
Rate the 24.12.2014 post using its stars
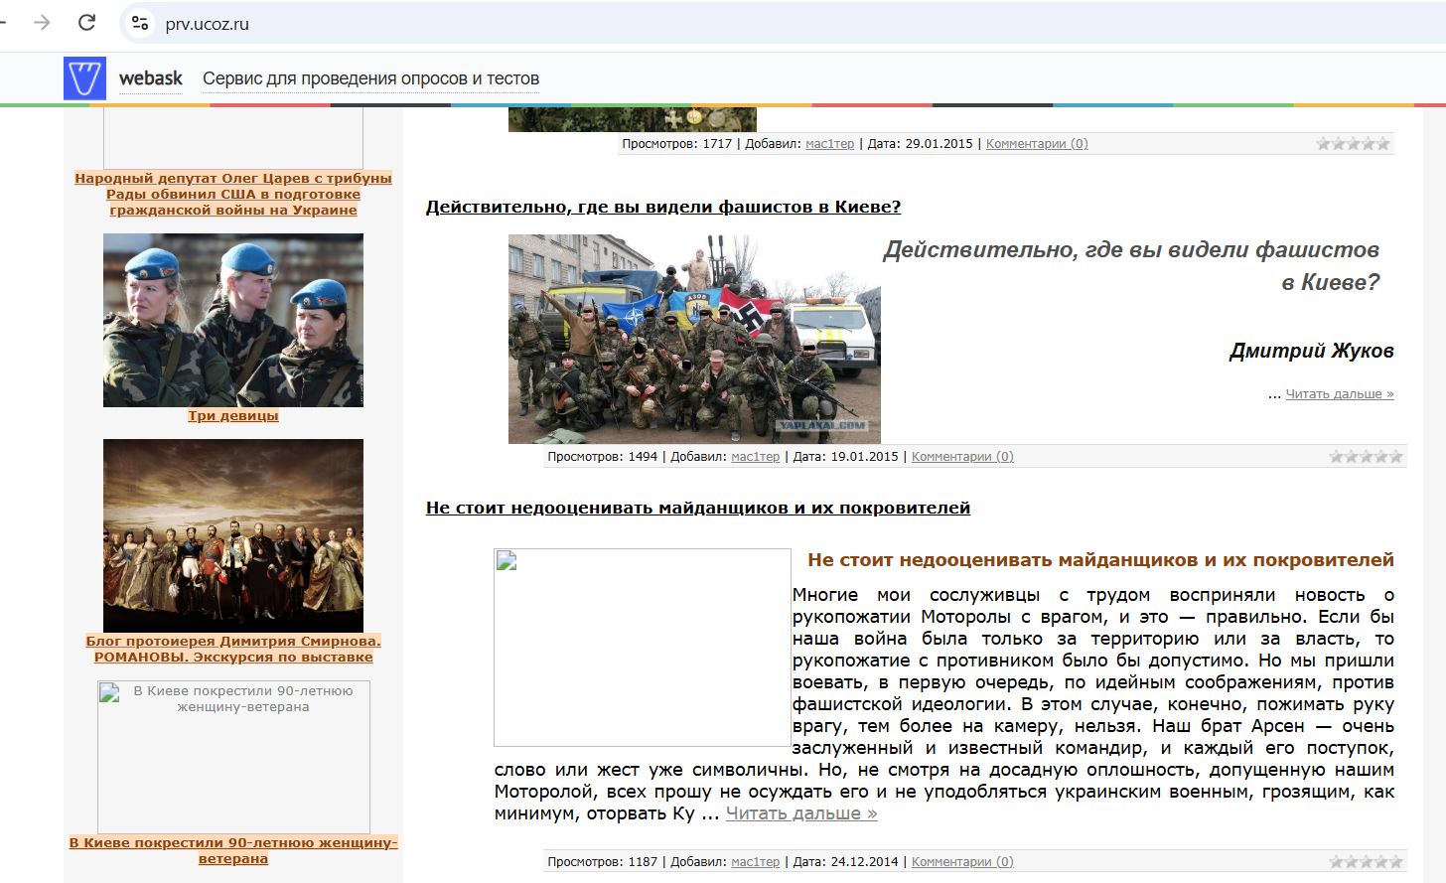1366,862
